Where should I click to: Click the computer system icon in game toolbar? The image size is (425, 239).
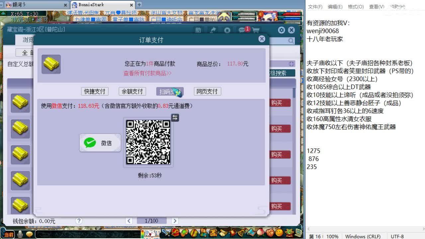pos(298,232)
